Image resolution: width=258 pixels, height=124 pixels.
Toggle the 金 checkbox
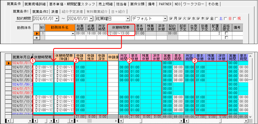click(x=208, y=18)
